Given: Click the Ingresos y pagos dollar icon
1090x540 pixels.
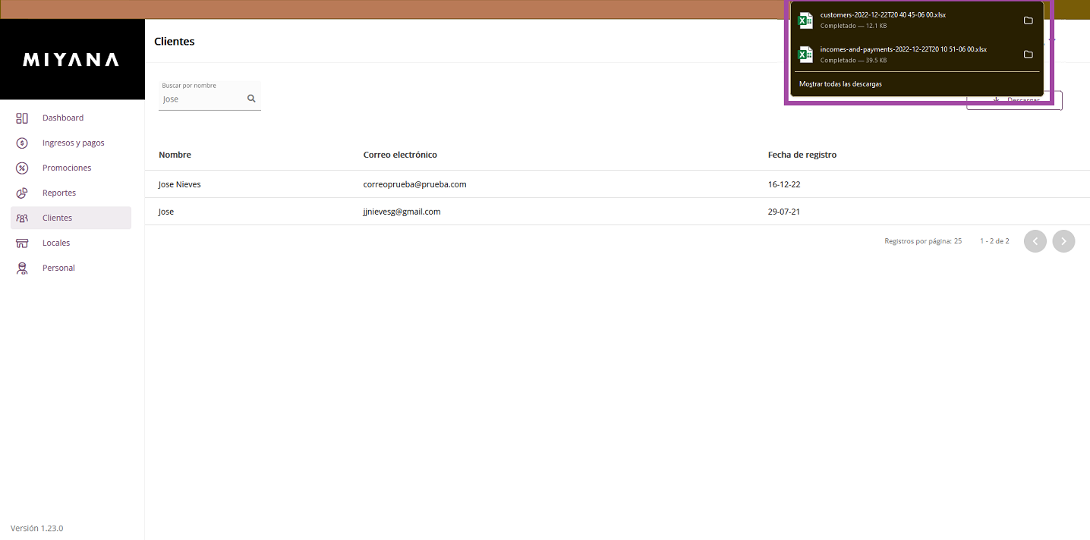Looking at the screenshot, I should tap(22, 143).
